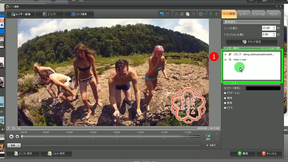Click the scissors cut icon
288x162 pixels.
click(176, 14)
